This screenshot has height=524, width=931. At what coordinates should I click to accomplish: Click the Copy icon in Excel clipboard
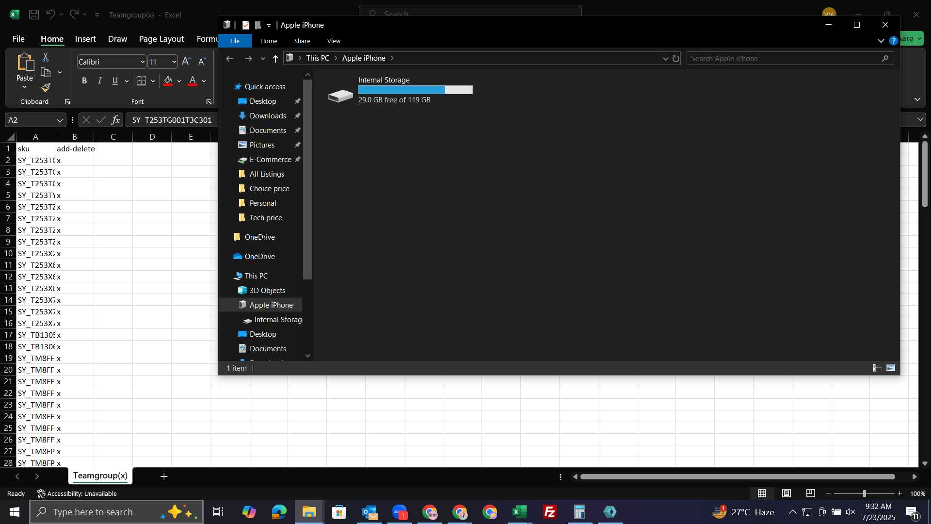pyautogui.click(x=46, y=73)
